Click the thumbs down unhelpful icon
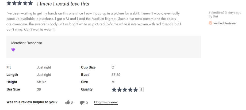This screenshot has width=246, height=110. [82, 103]
